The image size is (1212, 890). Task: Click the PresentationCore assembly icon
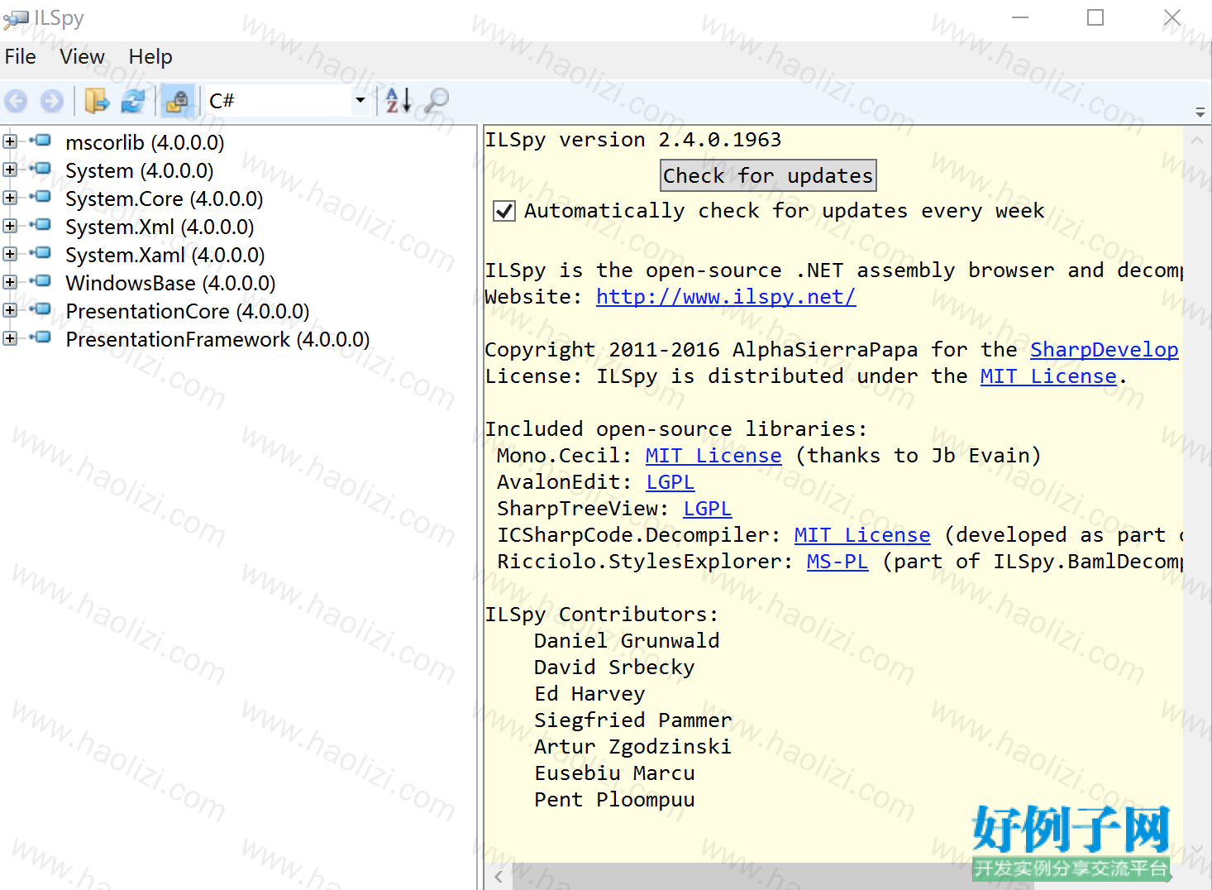(41, 309)
